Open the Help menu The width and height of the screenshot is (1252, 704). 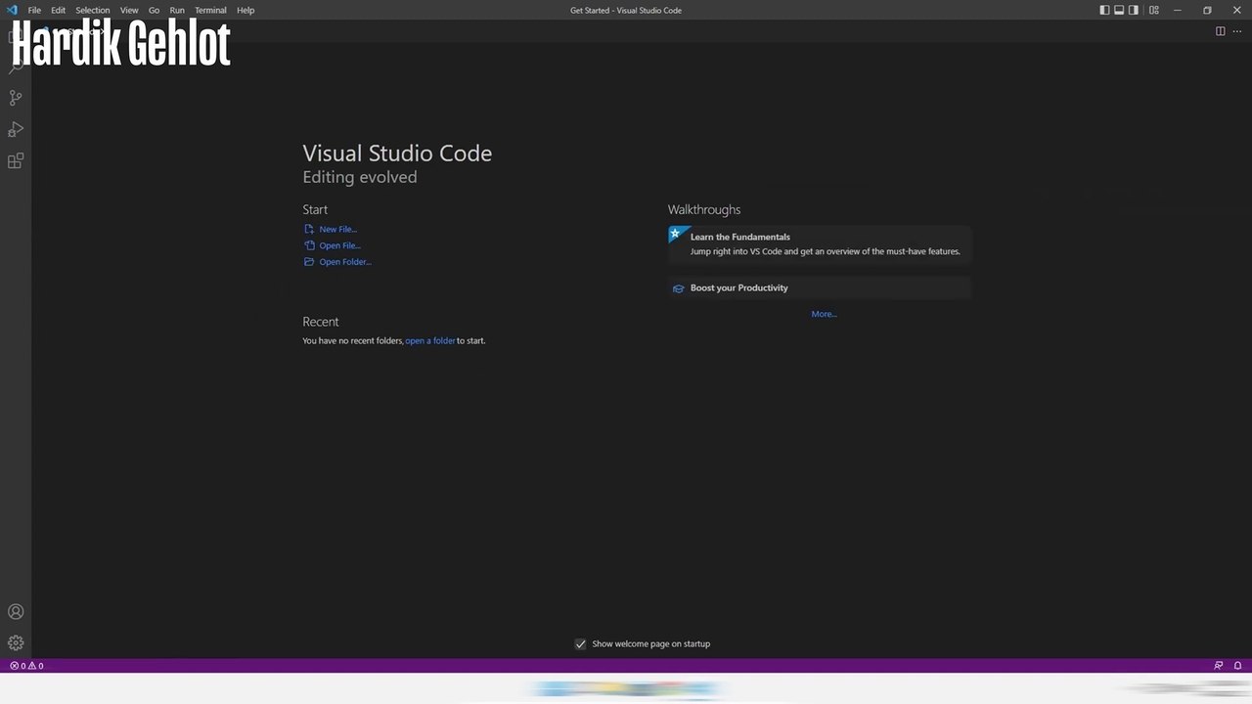(246, 10)
